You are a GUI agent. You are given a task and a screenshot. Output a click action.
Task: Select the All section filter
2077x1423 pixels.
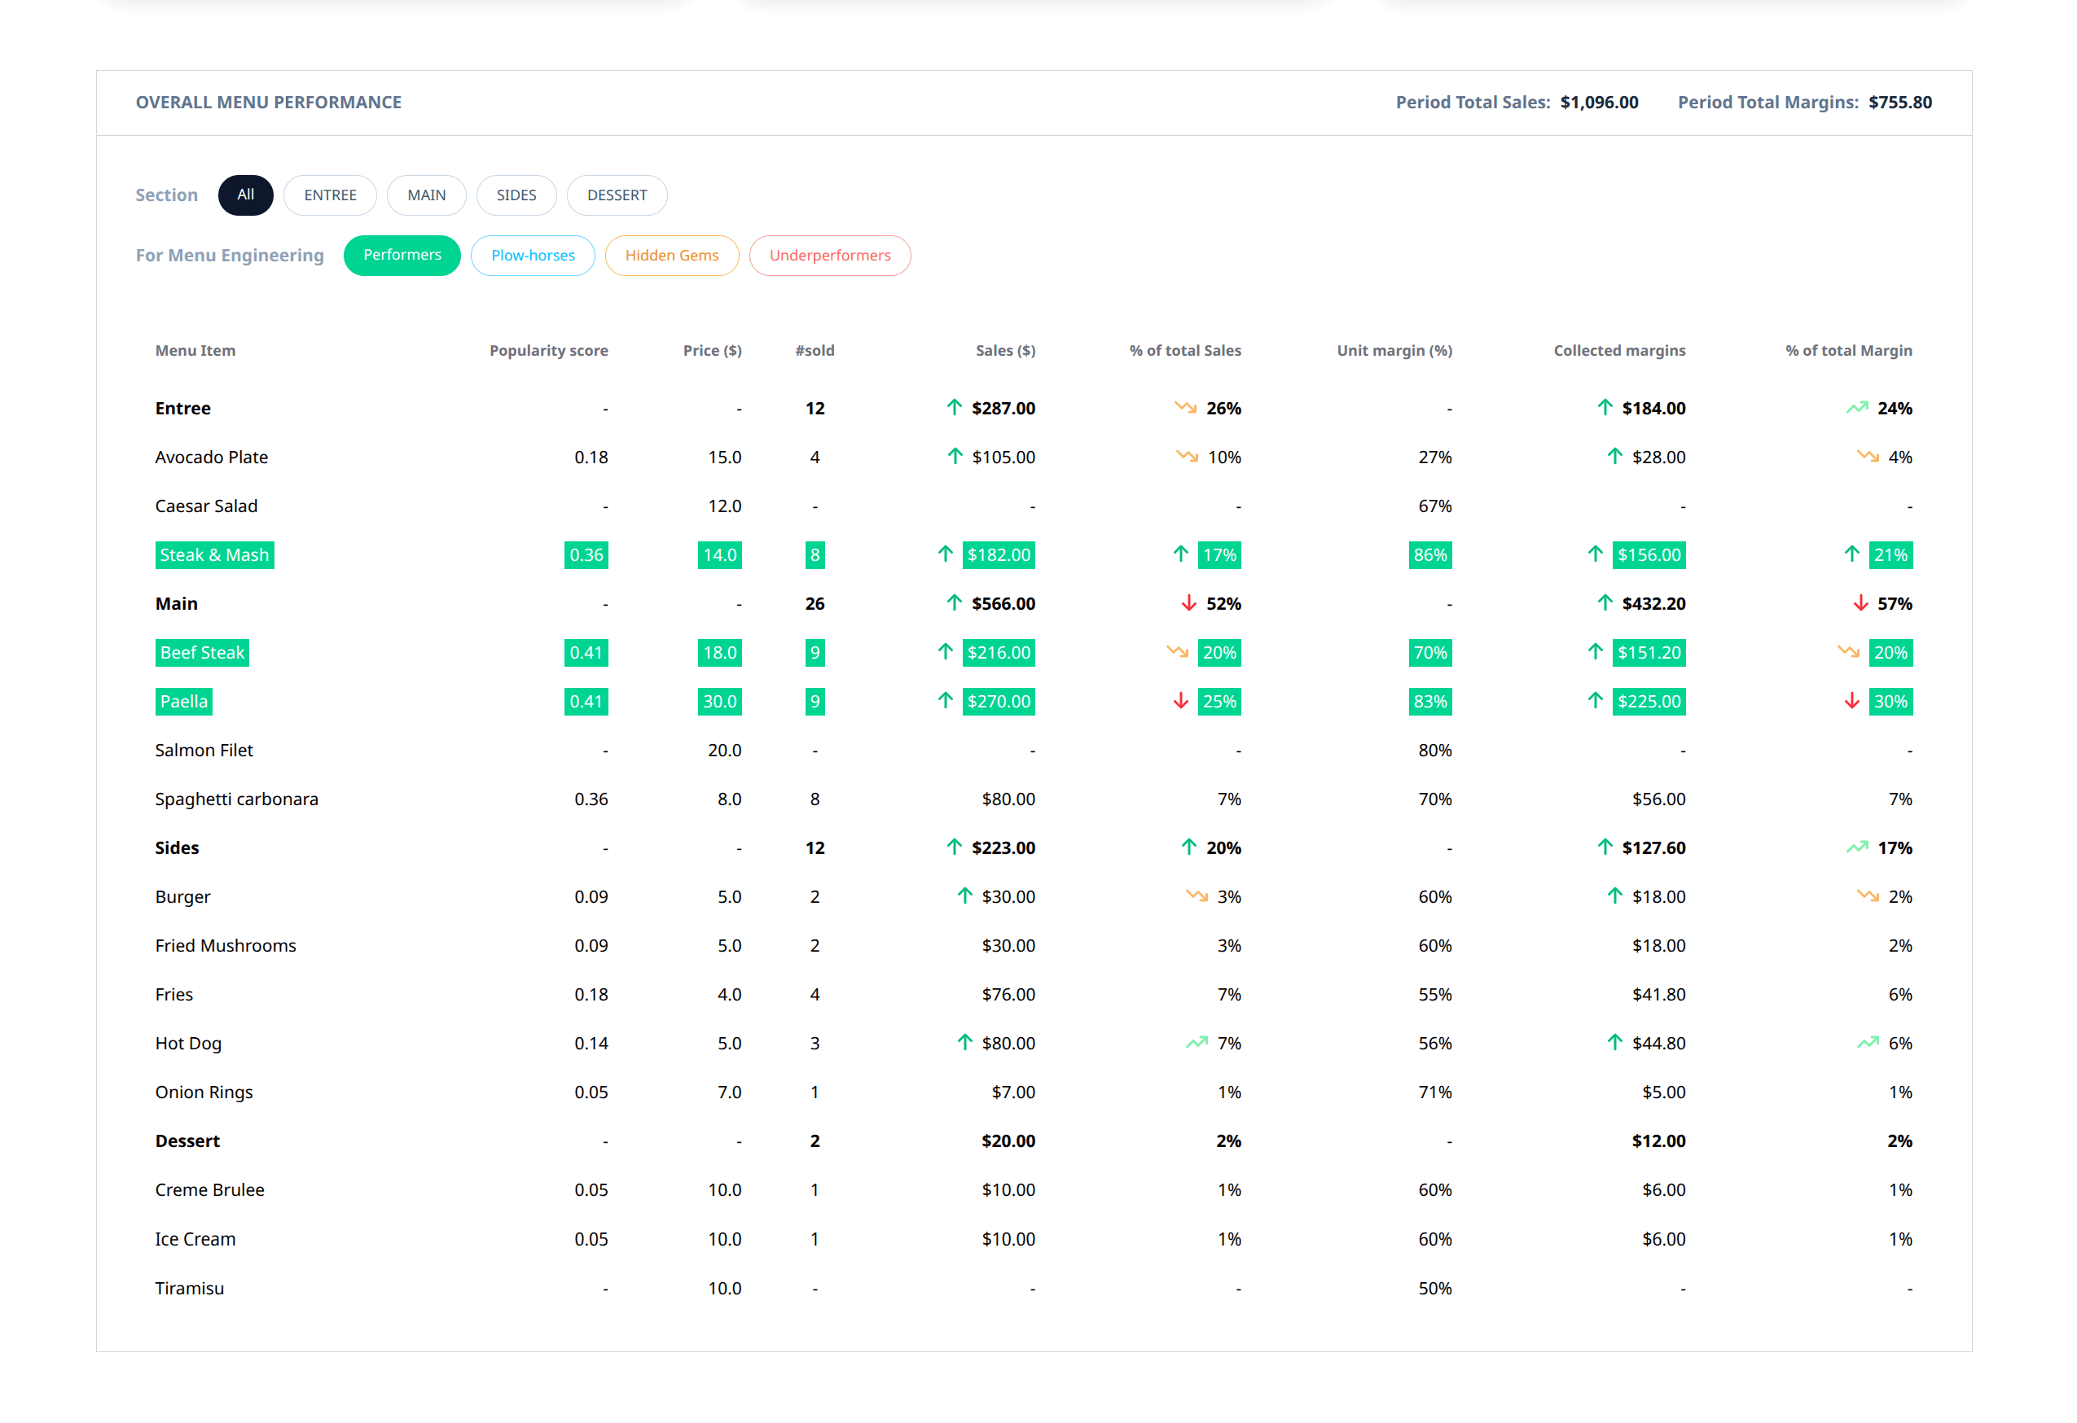click(245, 195)
